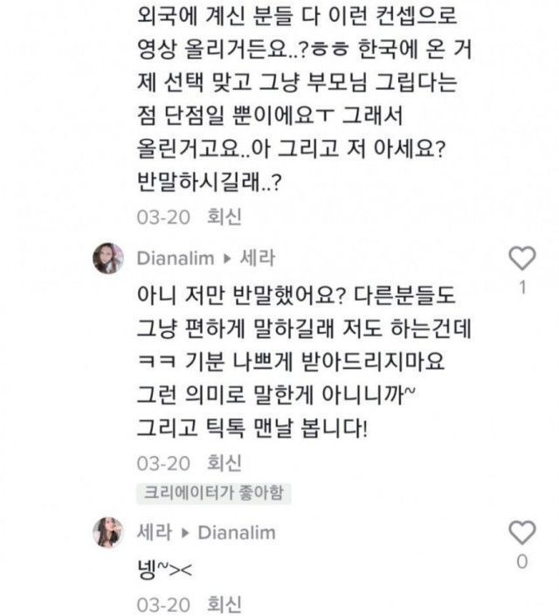Viewport: 559px width, 616px height.
Task: Click the like count 1 under heart
Action: click(x=521, y=287)
